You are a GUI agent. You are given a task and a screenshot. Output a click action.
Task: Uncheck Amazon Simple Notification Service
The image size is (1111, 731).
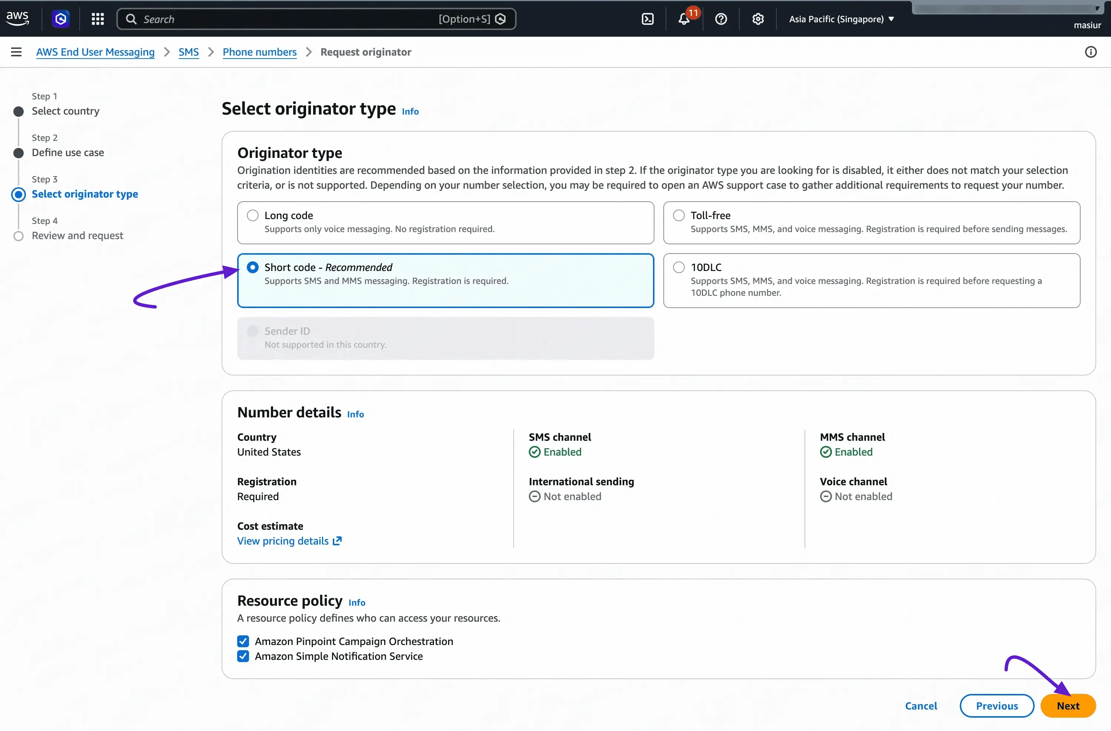(243, 656)
